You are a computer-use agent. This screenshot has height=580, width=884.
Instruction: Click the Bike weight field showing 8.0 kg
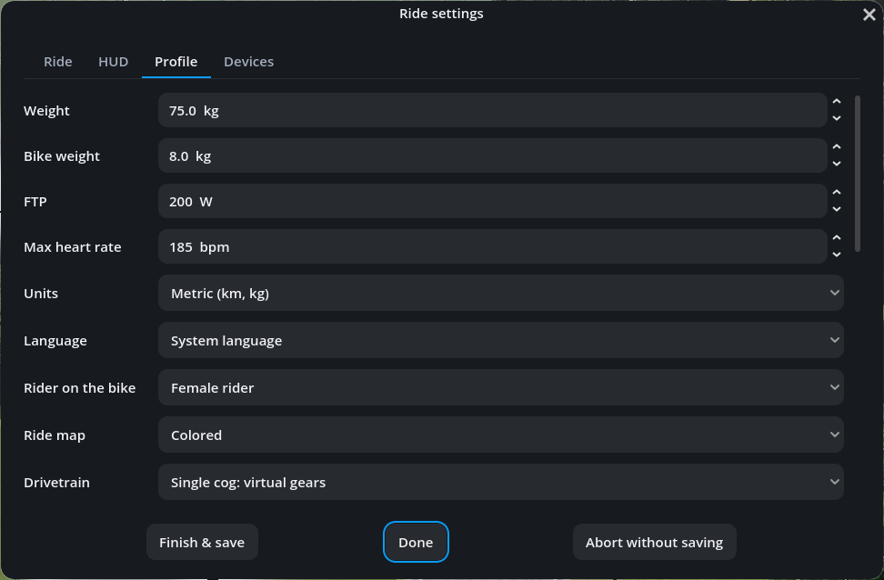point(492,156)
